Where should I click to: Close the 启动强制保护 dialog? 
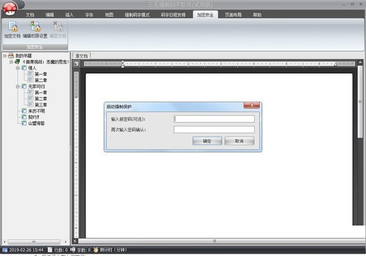(x=251, y=105)
